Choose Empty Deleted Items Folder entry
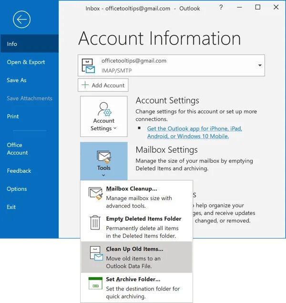 pos(136,227)
